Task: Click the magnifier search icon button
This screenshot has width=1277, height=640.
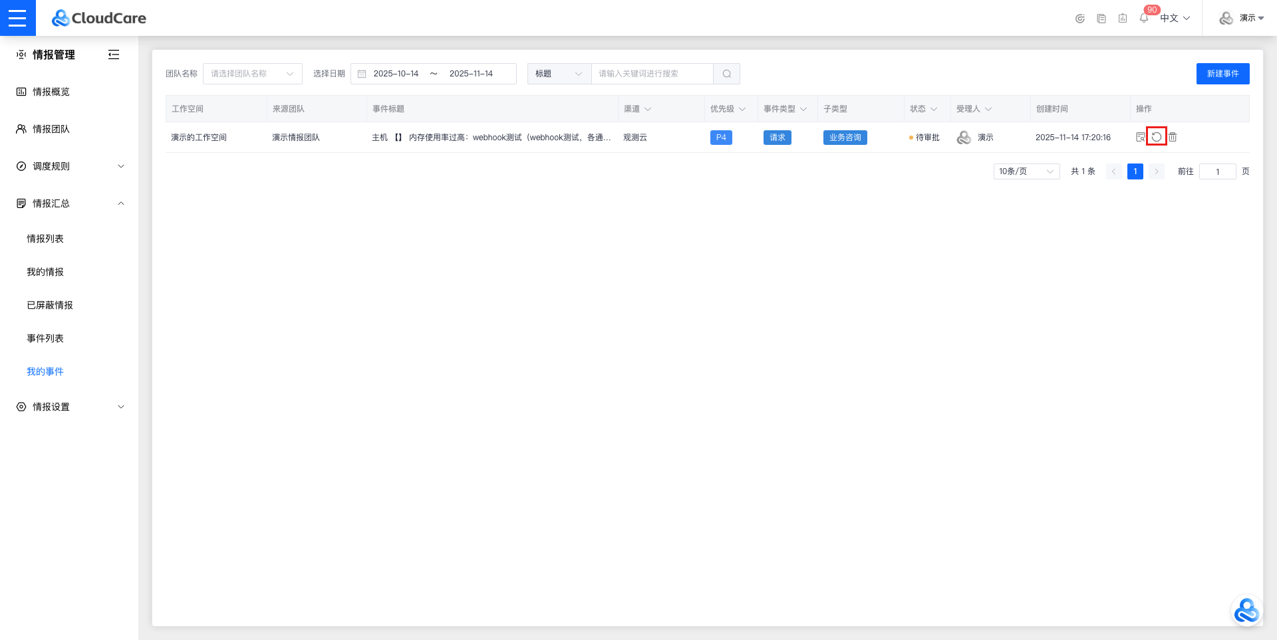Action: [726, 74]
